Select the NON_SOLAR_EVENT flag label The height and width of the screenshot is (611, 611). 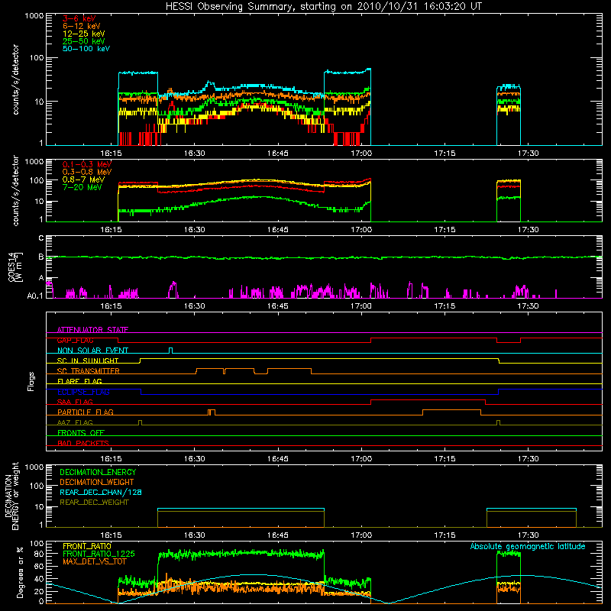pos(92,351)
